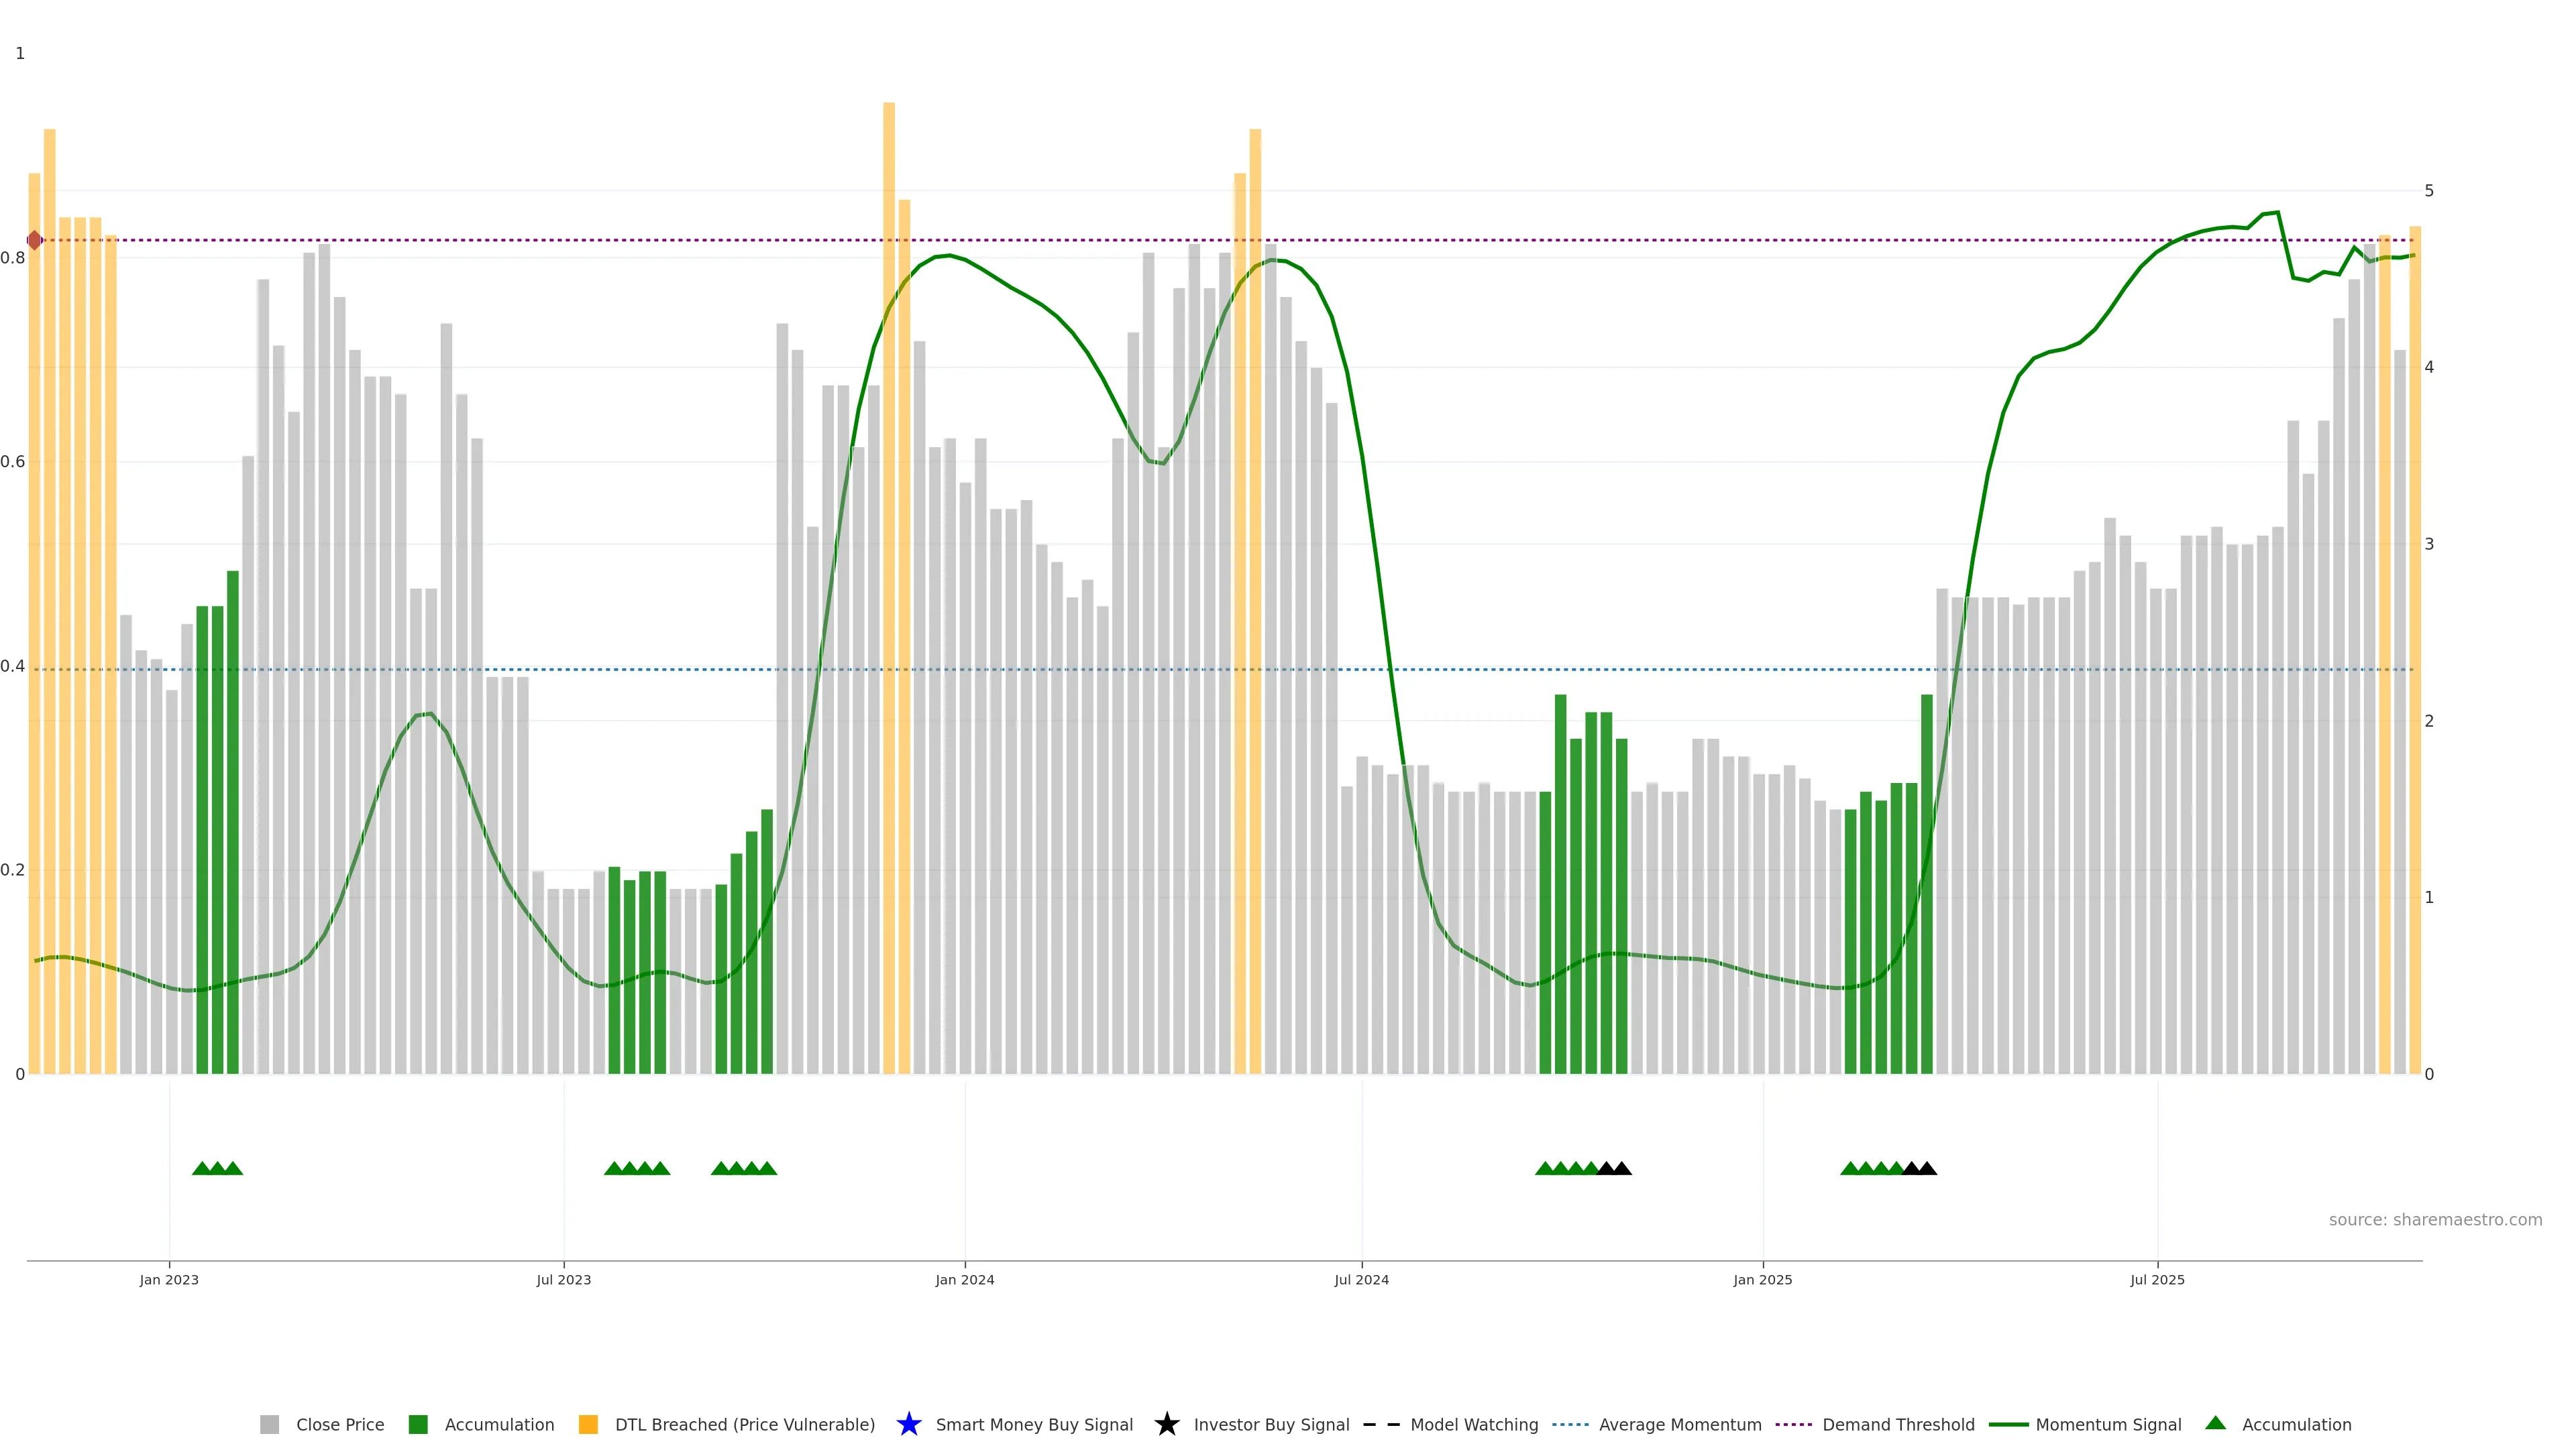Click the black Investor Buy Signal star icon
2576x1448 pixels.
tap(1166, 1424)
